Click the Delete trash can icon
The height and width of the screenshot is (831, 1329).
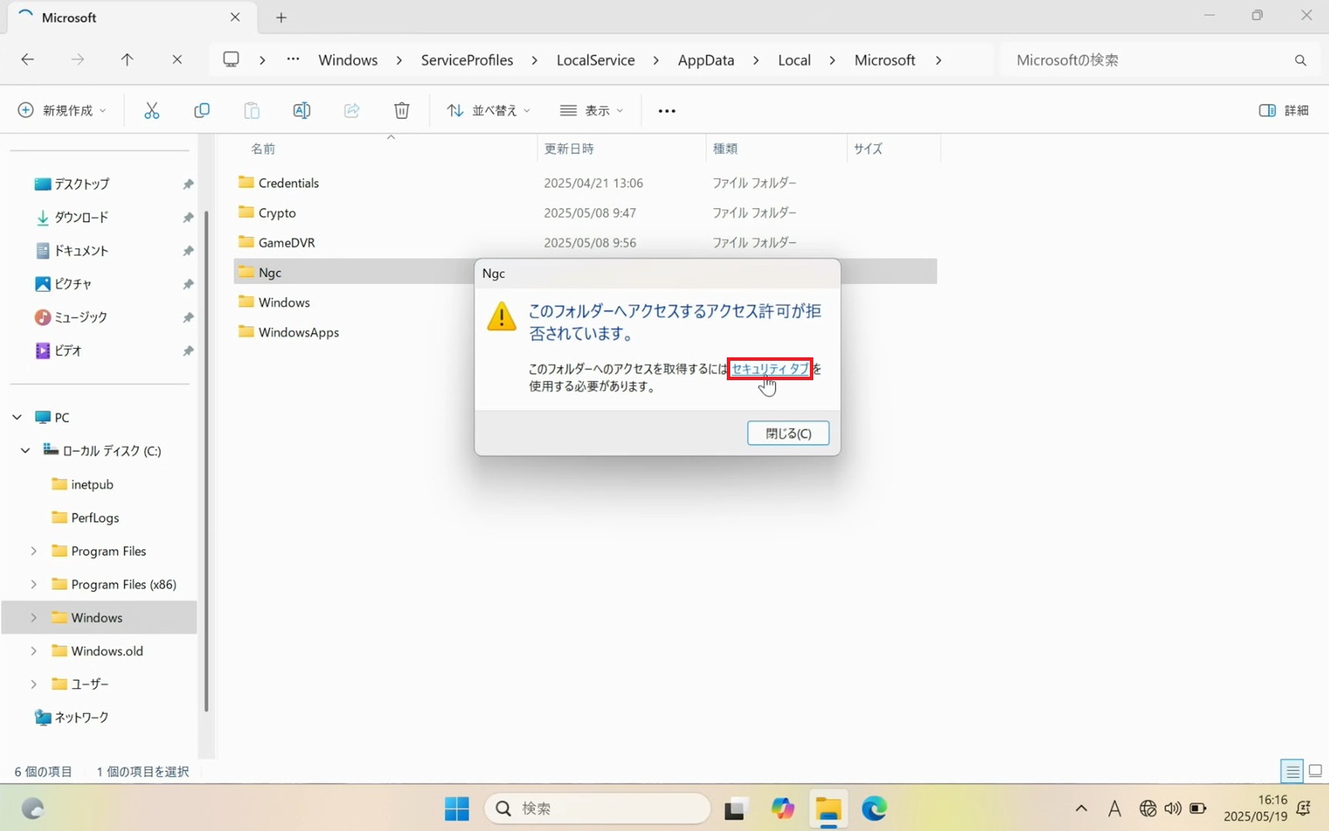401,111
